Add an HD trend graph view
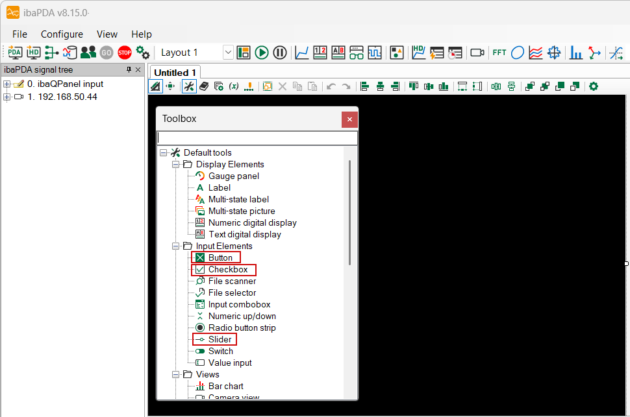630x417 pixels. coord(418,53)
